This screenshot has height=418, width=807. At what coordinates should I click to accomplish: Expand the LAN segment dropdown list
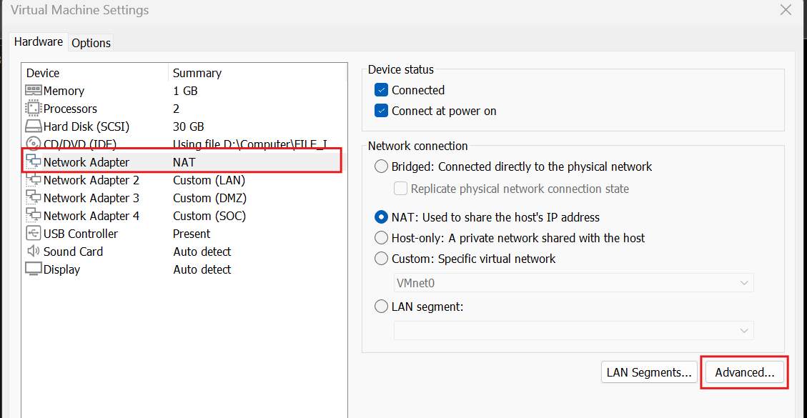pyautogui.click(x=573, y=330)
